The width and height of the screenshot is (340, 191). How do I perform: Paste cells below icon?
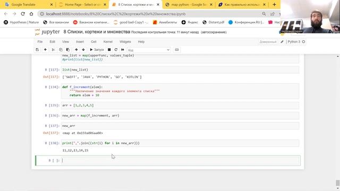coord(68,50)
